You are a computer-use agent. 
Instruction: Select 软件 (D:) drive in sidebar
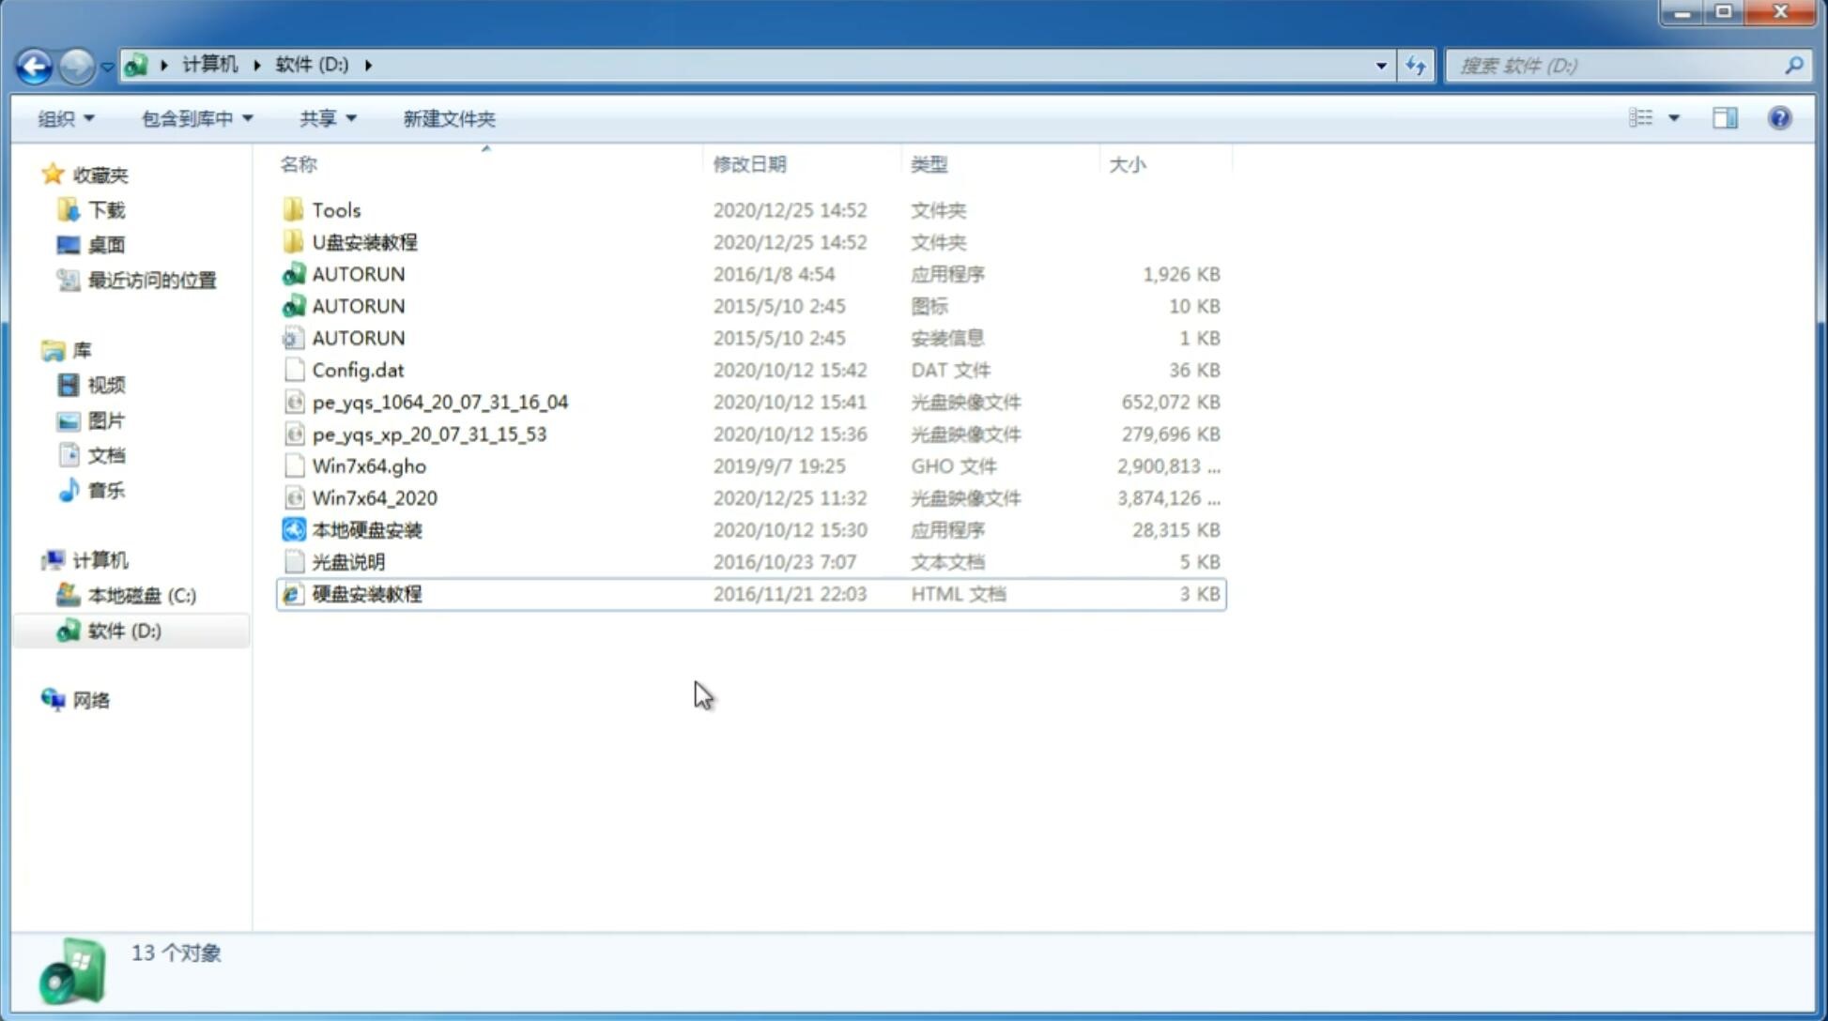(x=122, y=631)
